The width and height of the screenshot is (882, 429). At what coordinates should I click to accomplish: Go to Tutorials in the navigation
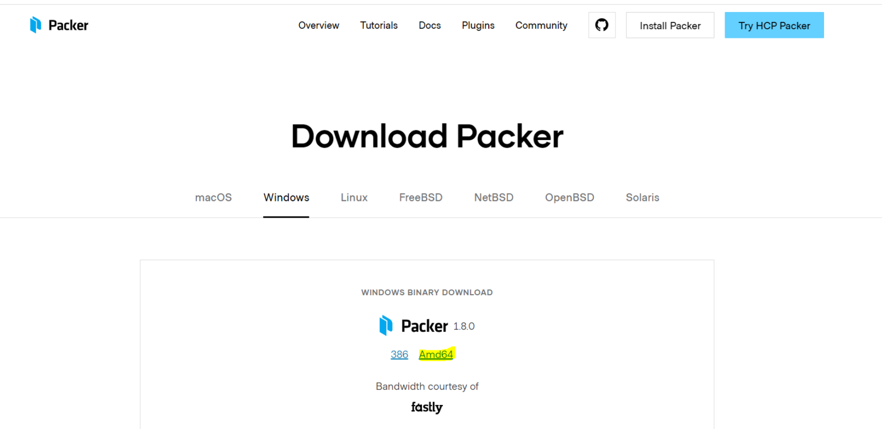pos(379,25)
